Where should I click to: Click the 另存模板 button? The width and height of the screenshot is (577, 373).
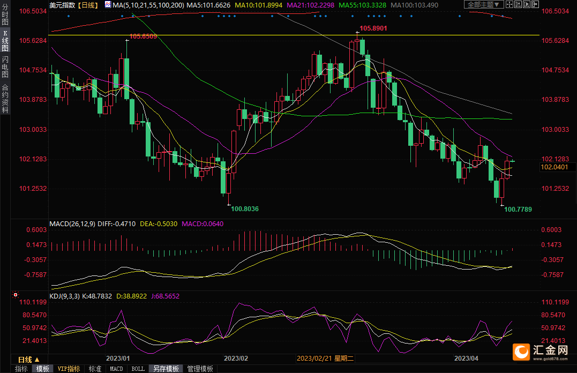(x=166, y=369)
